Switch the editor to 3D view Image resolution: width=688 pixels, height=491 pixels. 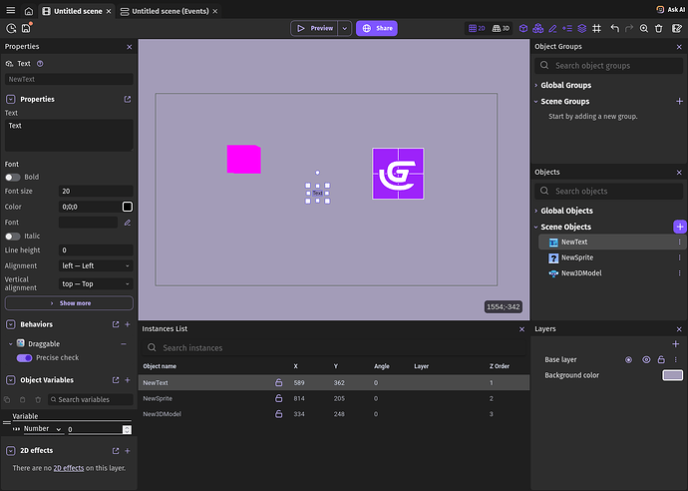tap(502, 28)
